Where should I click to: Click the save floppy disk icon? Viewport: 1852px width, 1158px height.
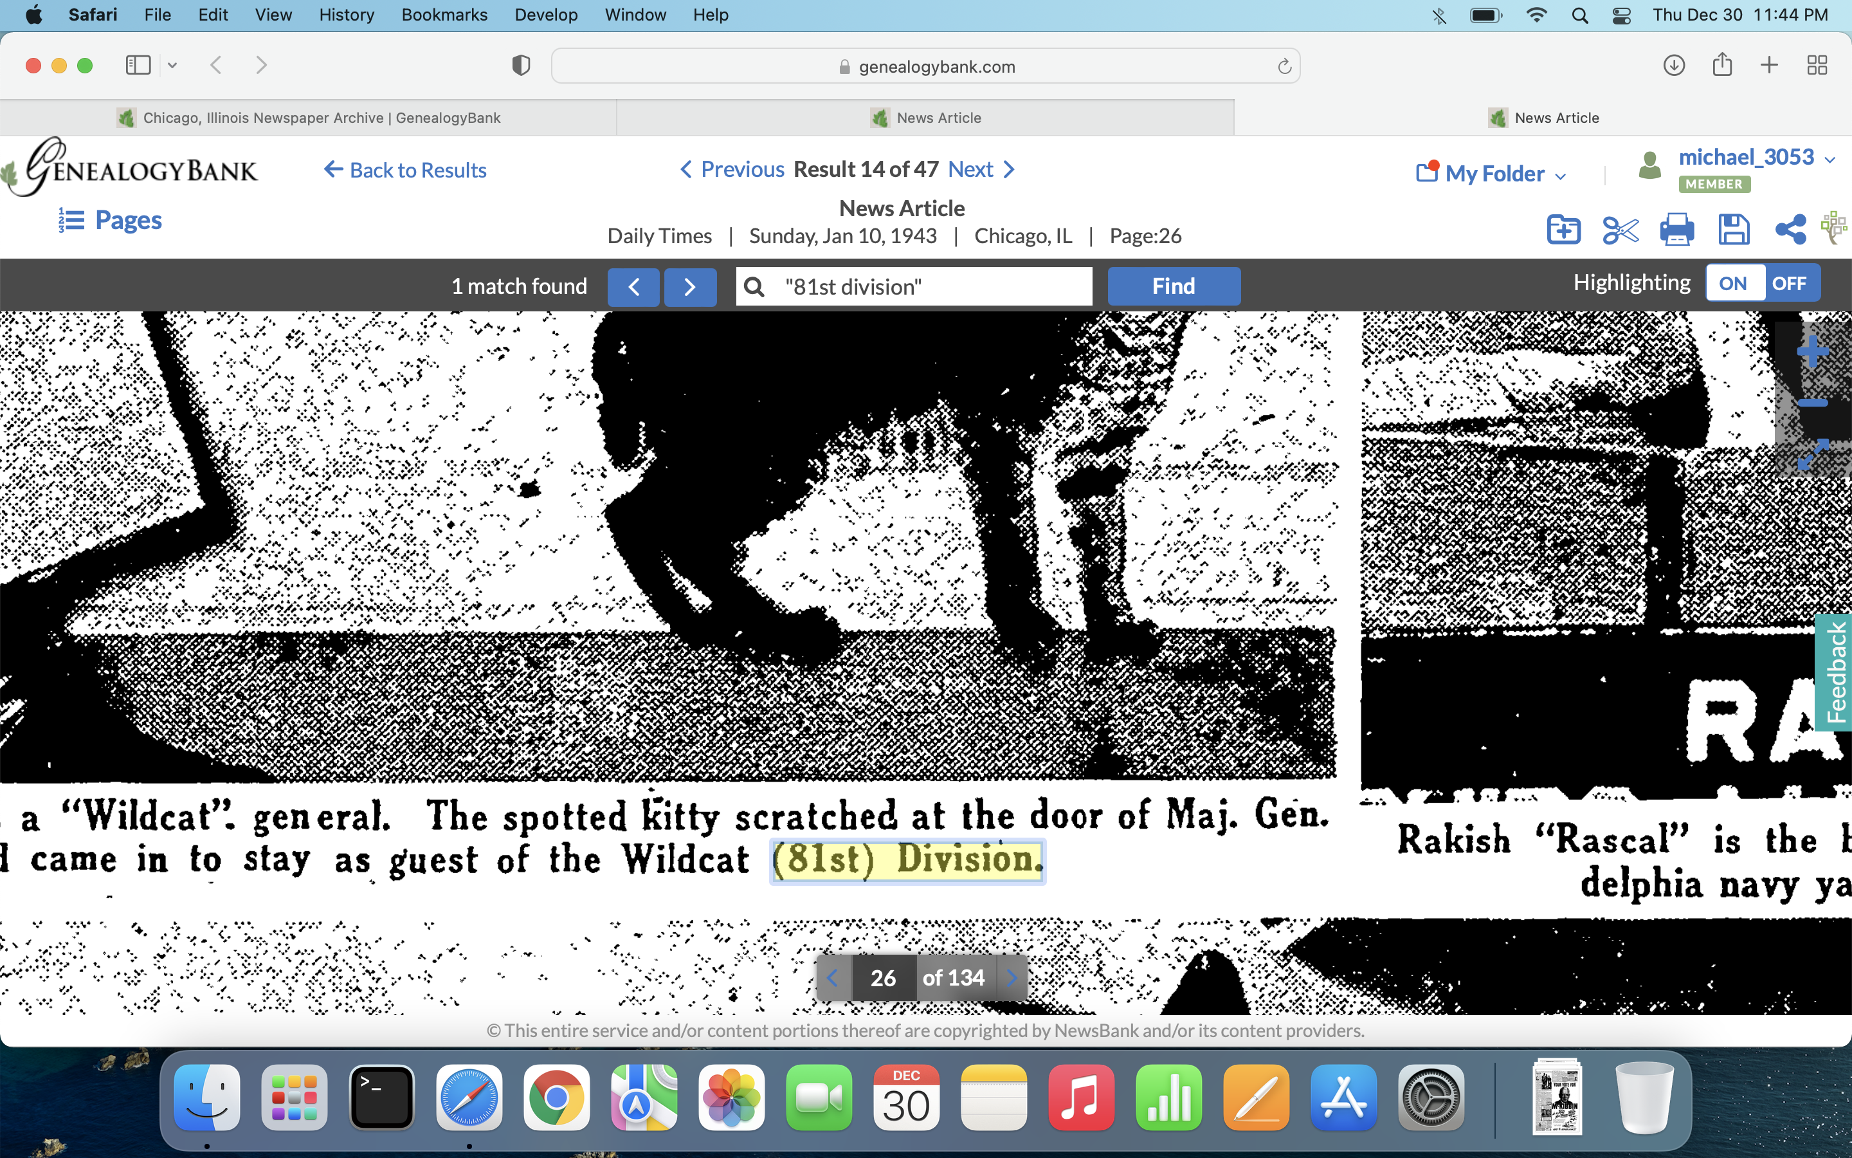(x=1734, y=230)
